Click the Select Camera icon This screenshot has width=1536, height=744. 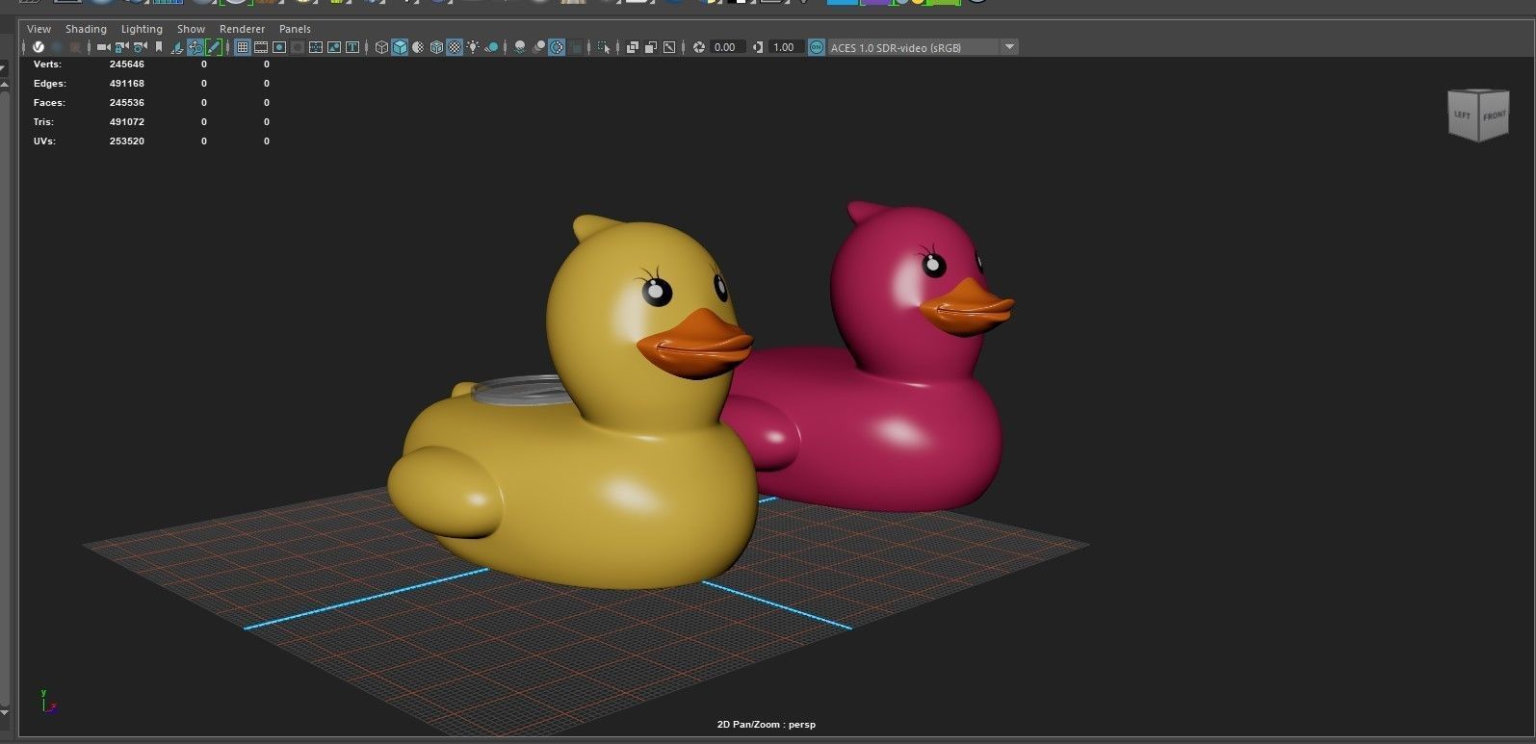[103, 47]
